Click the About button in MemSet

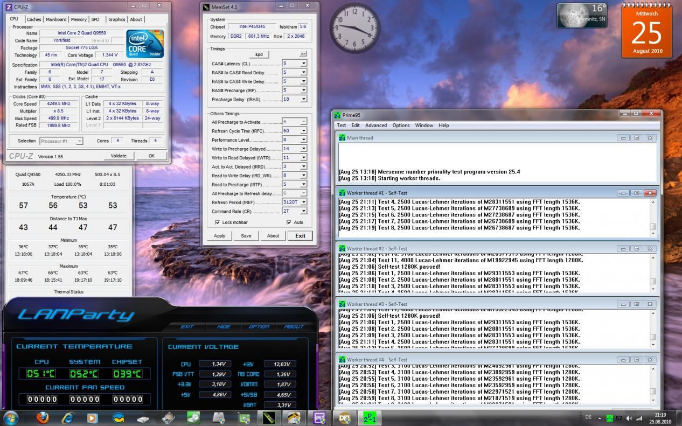coord(273,236)
